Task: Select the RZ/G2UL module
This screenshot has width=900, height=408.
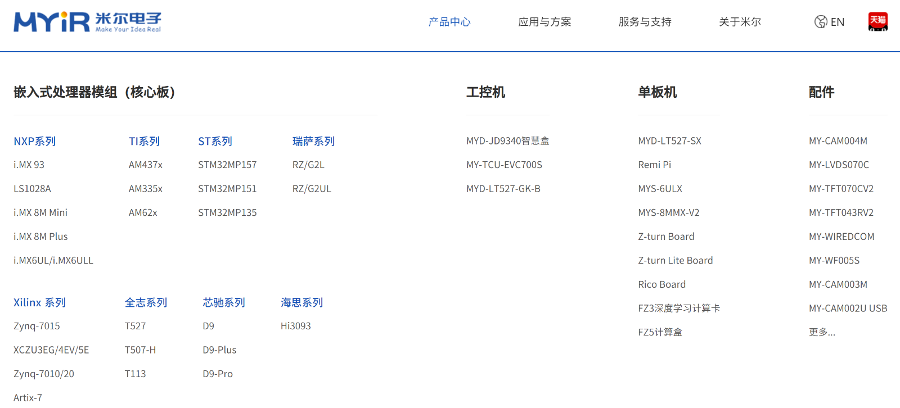Action: 312,189
